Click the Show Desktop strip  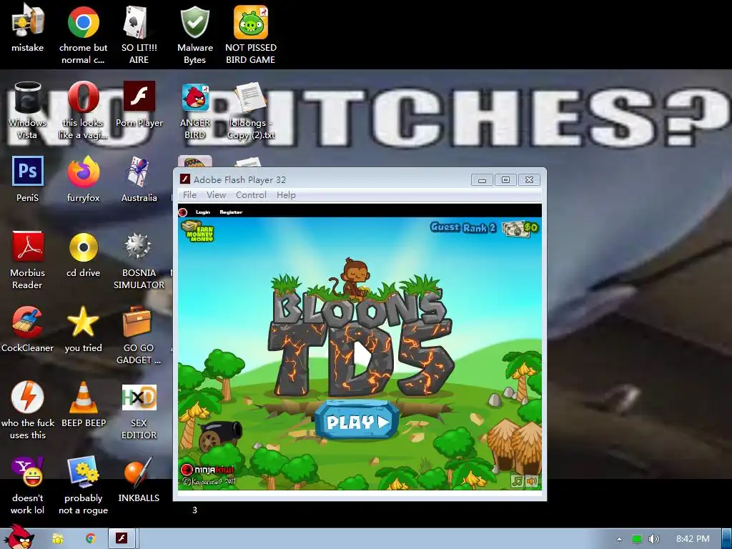[727, 539]
